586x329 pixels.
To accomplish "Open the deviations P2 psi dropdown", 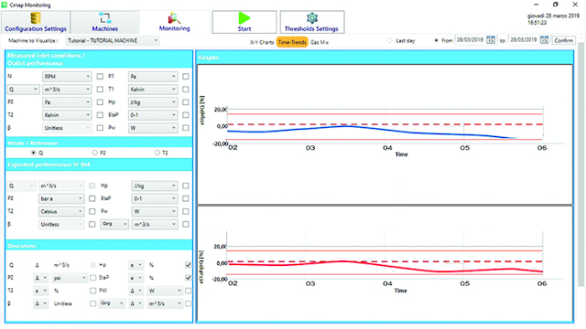I will tap(70, 278).
